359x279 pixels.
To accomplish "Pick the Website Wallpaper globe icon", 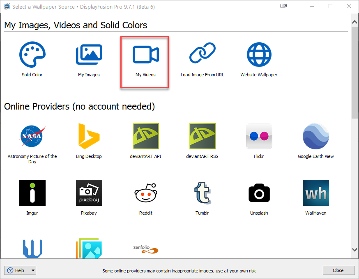I will coord(259,55).
